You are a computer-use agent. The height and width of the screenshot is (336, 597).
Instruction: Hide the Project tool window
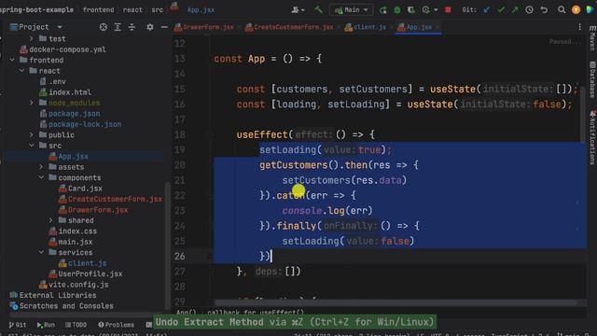pos(164,27)
